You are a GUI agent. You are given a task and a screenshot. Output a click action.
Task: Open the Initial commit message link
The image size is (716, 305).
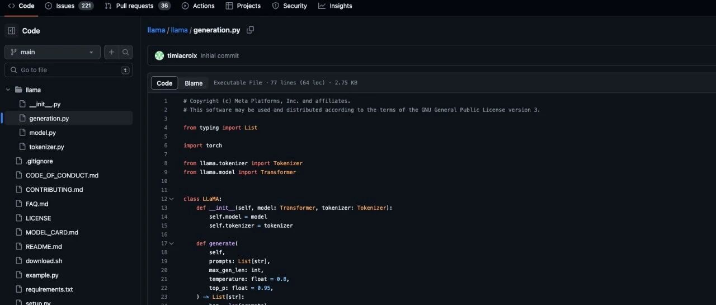pyautogui.click(x=219, y=56)
